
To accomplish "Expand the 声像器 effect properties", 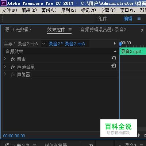I will pos(5,74).
